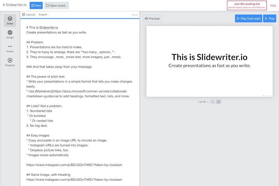
Task: Go to the previous slide arrow
Action: (212, 102)
